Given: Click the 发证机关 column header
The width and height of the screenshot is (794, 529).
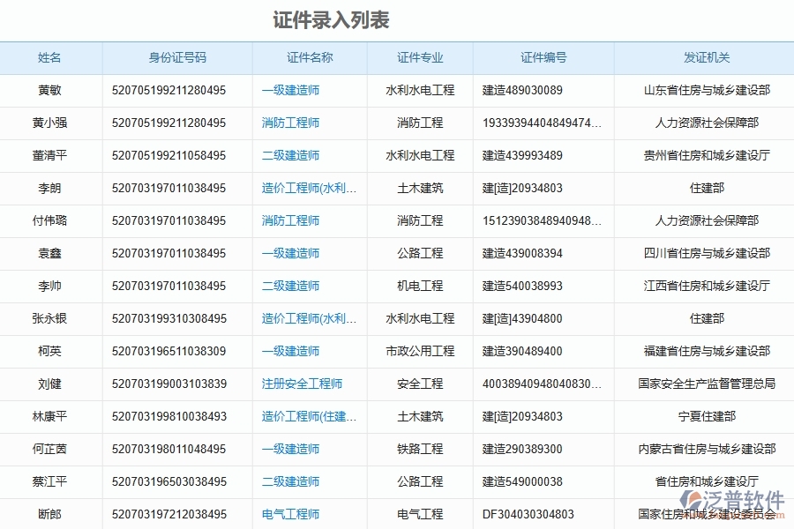Looking at the screenshot, I should 704,57.
